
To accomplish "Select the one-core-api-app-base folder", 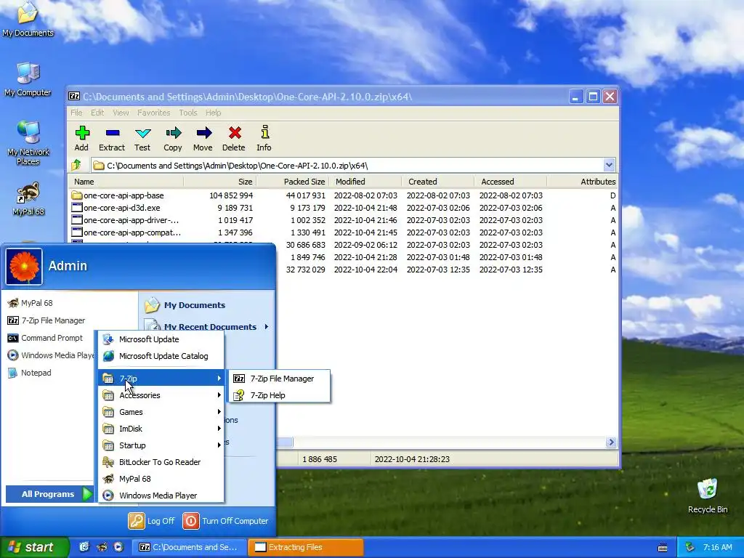I will pos(118,195).
